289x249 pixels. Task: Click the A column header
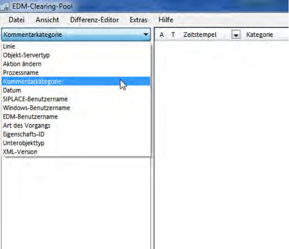pos(162,34)
